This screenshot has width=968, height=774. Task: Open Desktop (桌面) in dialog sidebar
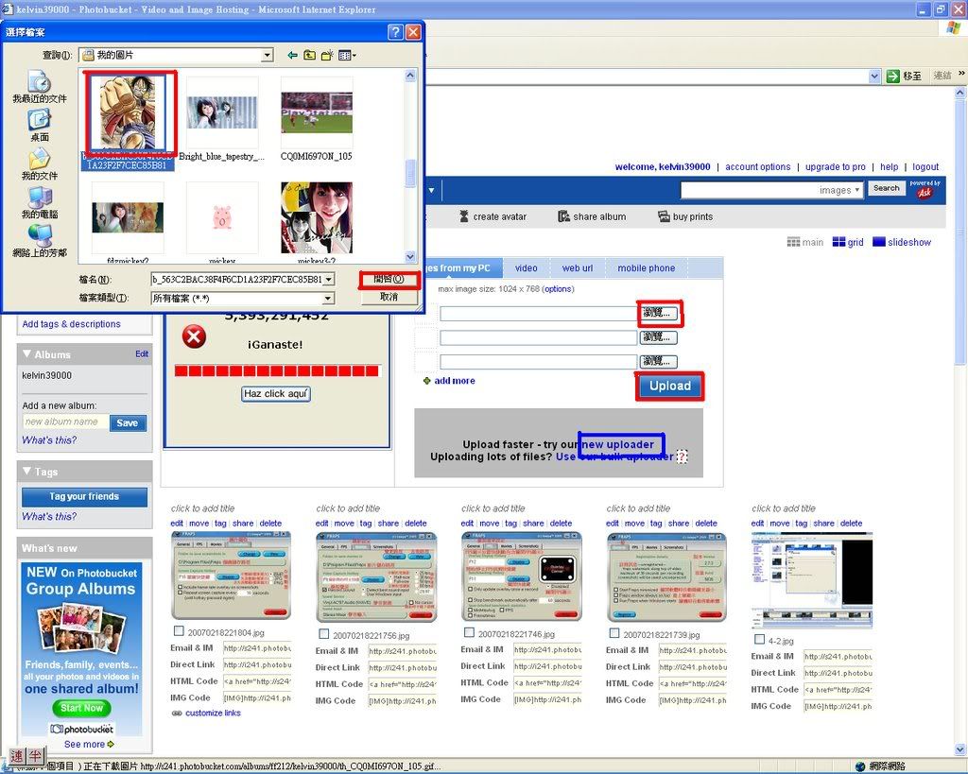tap(39, 124)
